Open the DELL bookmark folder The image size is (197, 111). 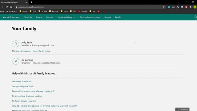coord(33,11)
